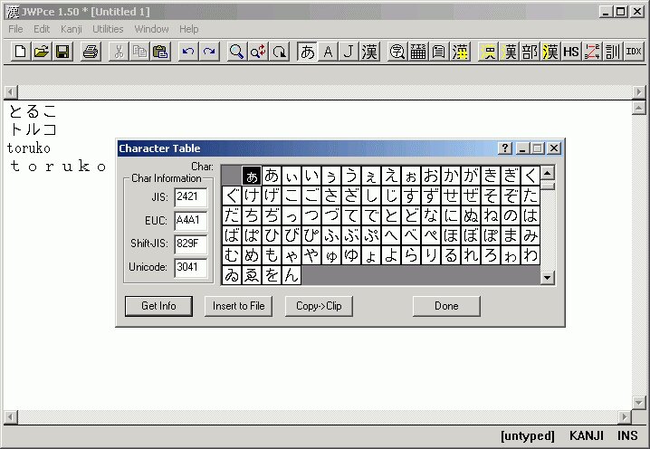
Task: Switch to JASCII input mode J
Action: 349,52
